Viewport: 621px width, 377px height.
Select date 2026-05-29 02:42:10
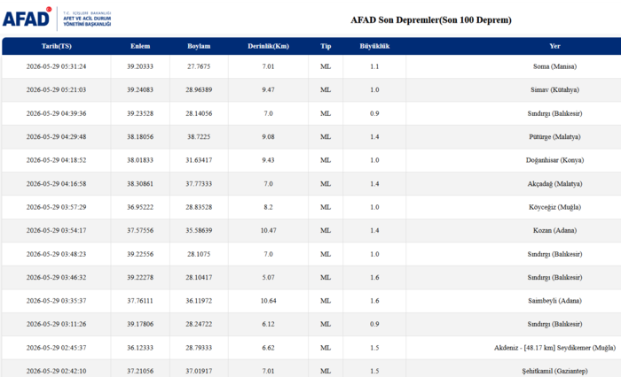click(56, 371)
